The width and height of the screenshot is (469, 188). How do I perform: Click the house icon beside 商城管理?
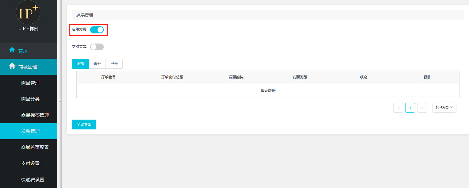(x=12, y=66)
